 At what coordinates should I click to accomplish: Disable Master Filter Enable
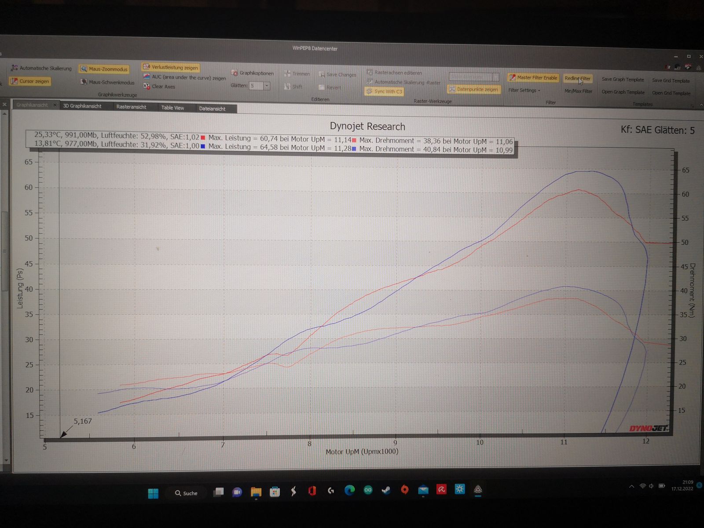[x=533, y=78]
